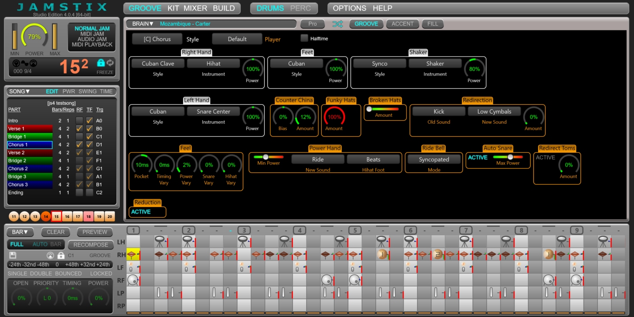Enable the Halftime checkbox

(304, 38)
